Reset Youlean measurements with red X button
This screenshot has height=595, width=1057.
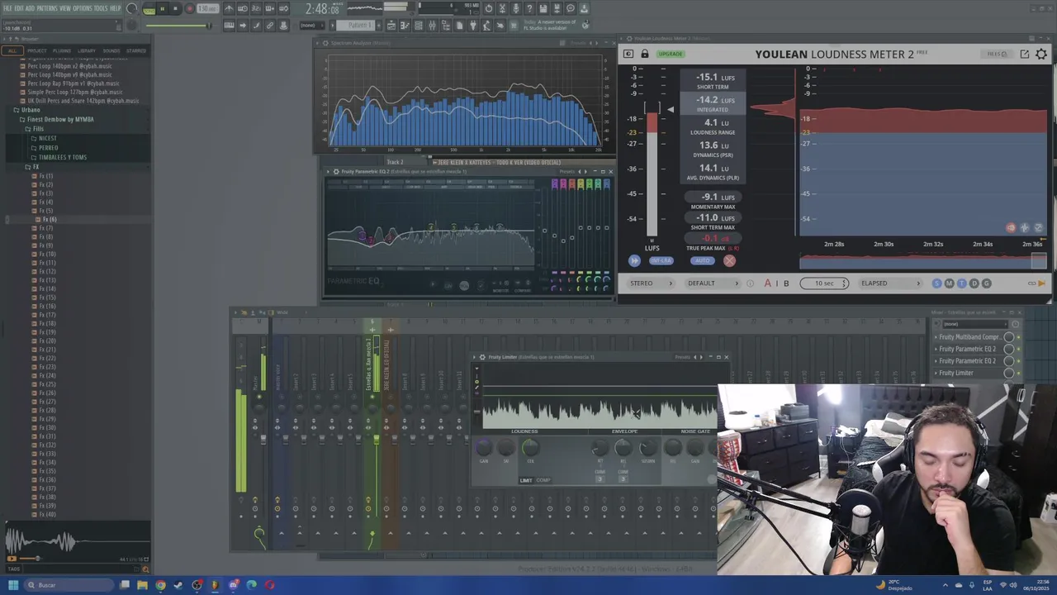729,260
